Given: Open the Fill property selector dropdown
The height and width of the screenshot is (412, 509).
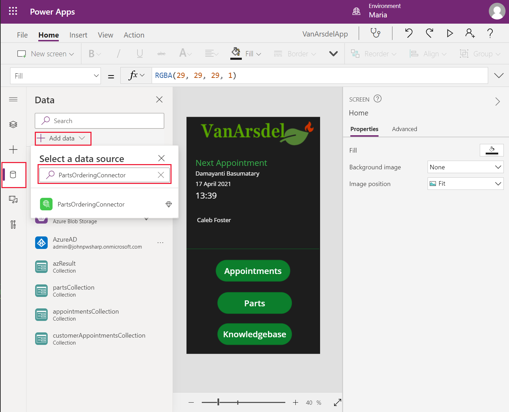Looking at the screenshot, I should (x=56, y=76).
